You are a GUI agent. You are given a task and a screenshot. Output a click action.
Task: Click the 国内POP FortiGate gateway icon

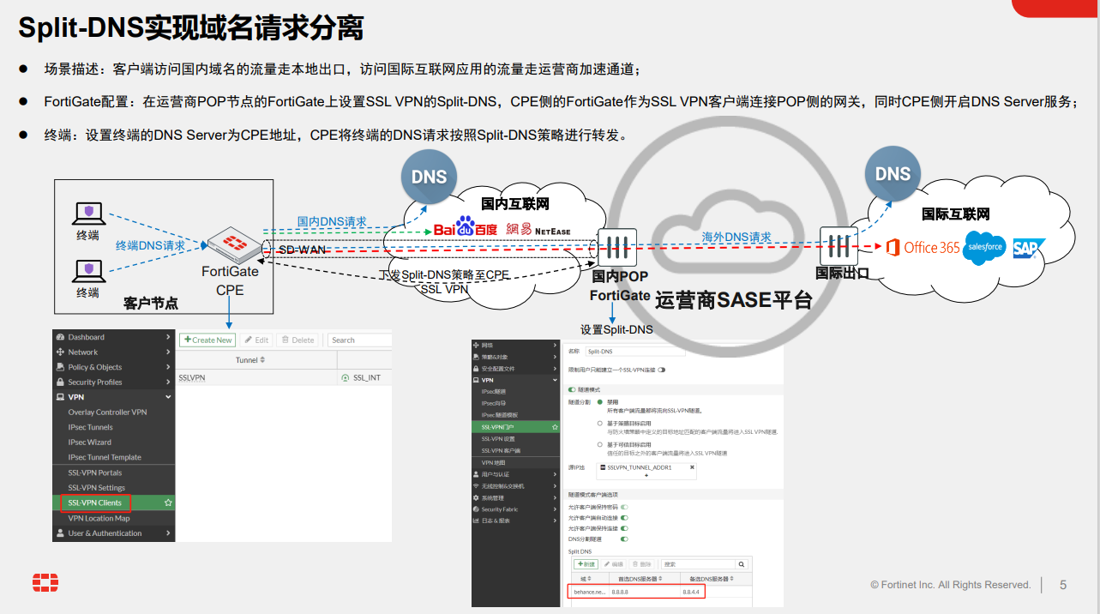(x=615, y=248)
